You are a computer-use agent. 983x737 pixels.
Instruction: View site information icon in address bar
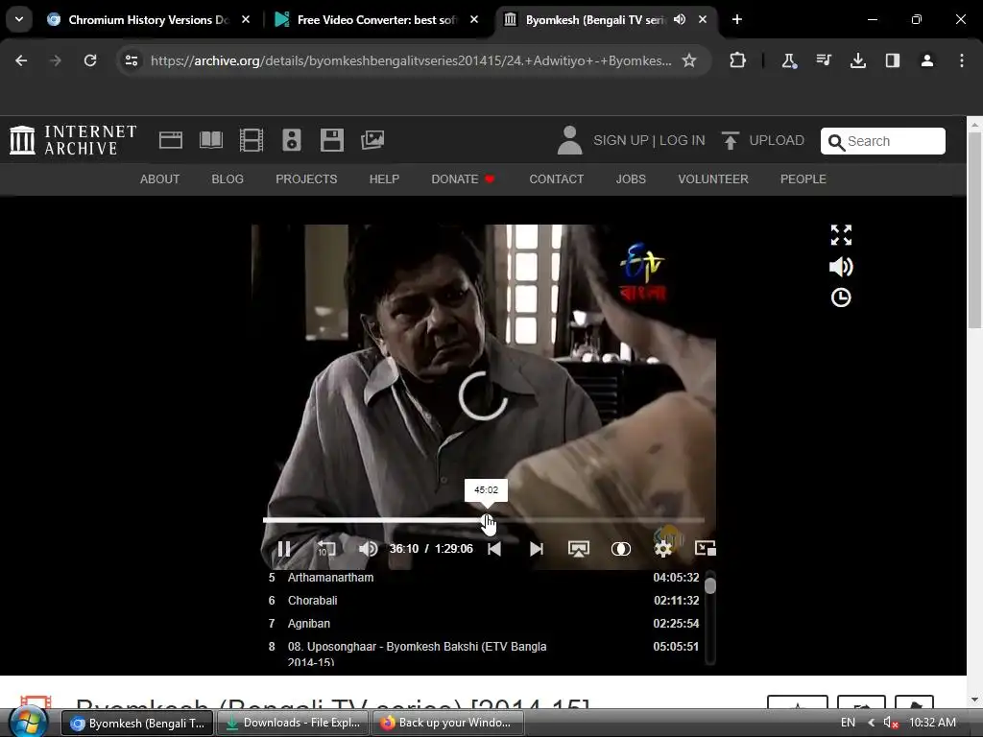coord(132,60)
